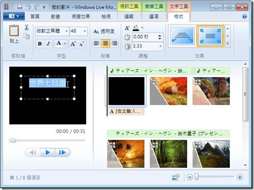Increase font size with grow icon

coord(73,44)
